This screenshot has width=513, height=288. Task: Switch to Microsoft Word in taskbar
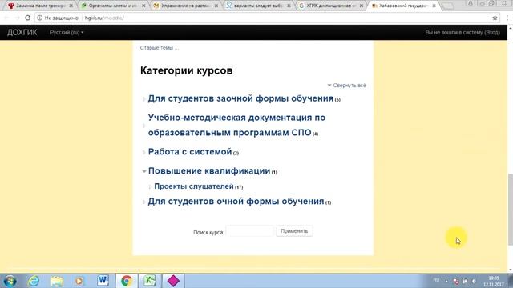pos(103,281)
